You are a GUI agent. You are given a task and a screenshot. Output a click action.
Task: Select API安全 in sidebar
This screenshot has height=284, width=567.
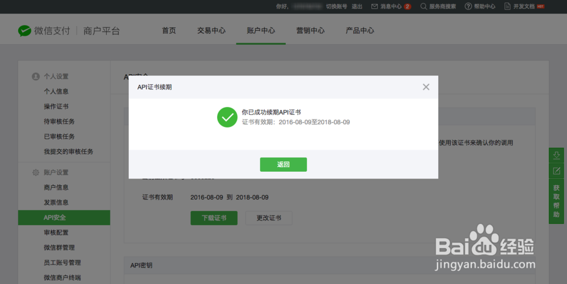[x=64, y=218]
